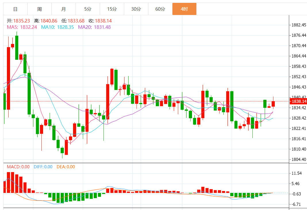Switch to the 日 daily chart tab
This screenshot has width=307, height=210.
pos(15,9)
